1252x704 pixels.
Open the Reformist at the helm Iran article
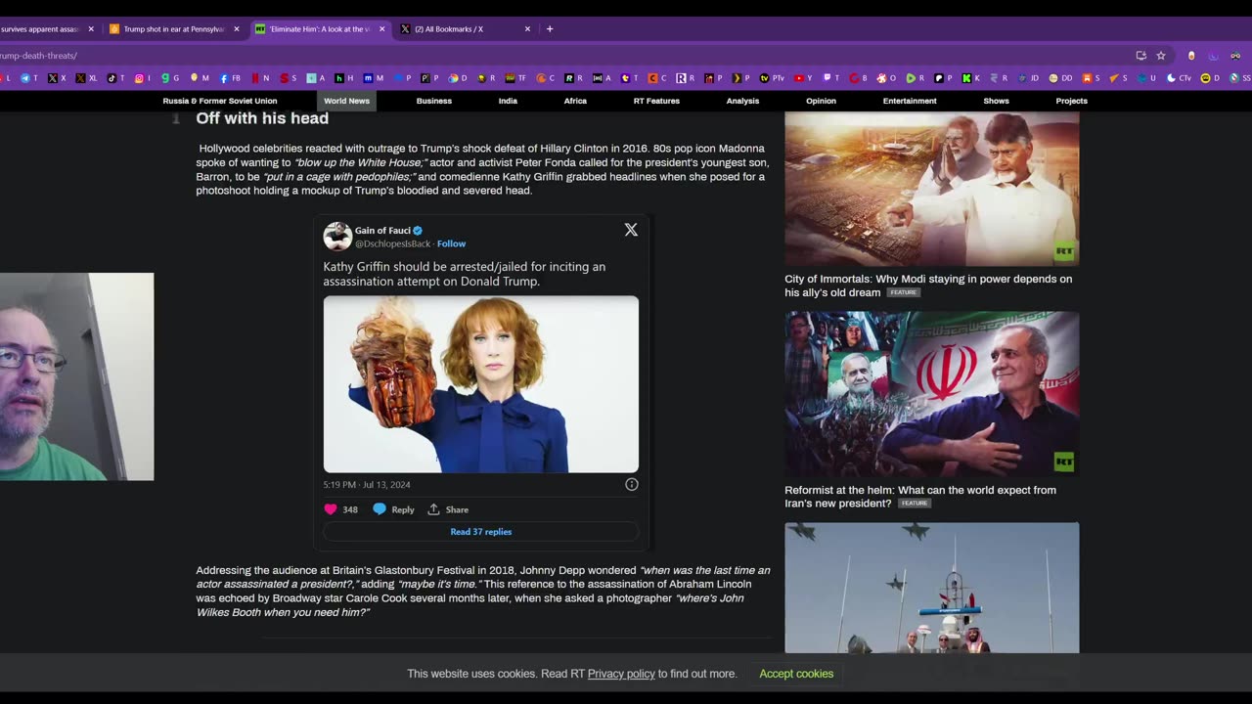pyautogui.click(x=920, y=497)
